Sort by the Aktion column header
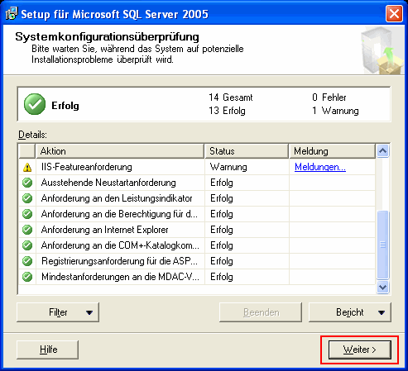 [x=120, y=151]
